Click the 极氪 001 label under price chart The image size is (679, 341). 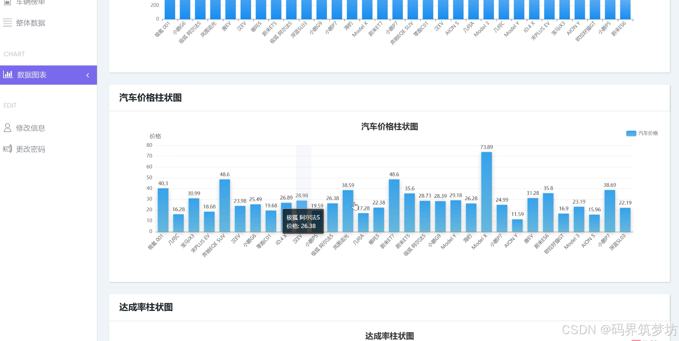click(156, 242)
